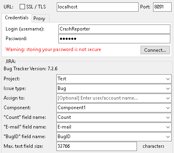Click the 'Password:' label
This screenshot has height=153, width=174.
16,39
